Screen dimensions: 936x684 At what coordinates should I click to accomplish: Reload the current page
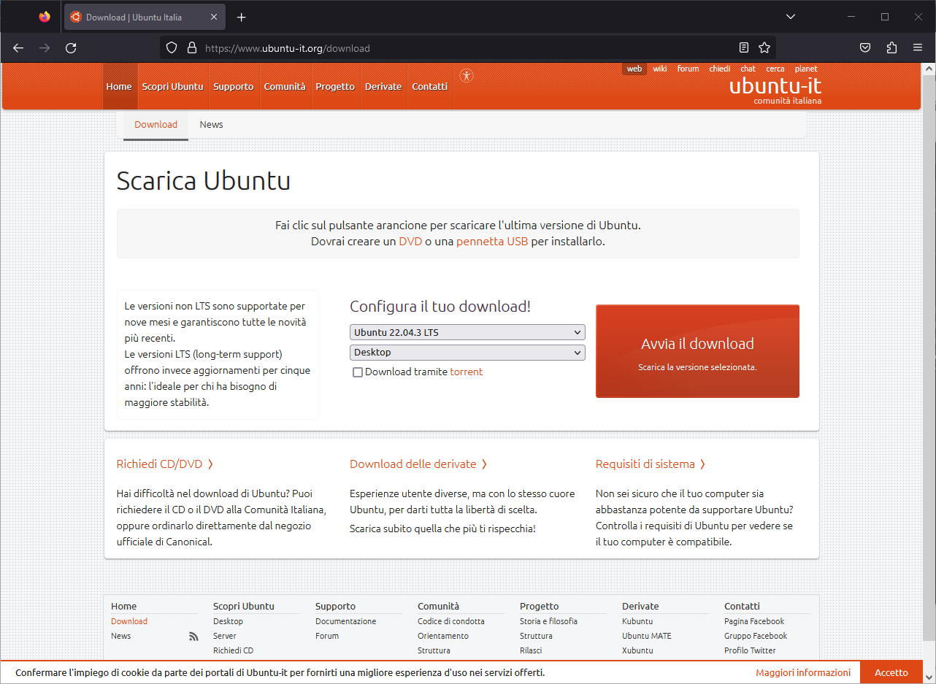(71, 47)
